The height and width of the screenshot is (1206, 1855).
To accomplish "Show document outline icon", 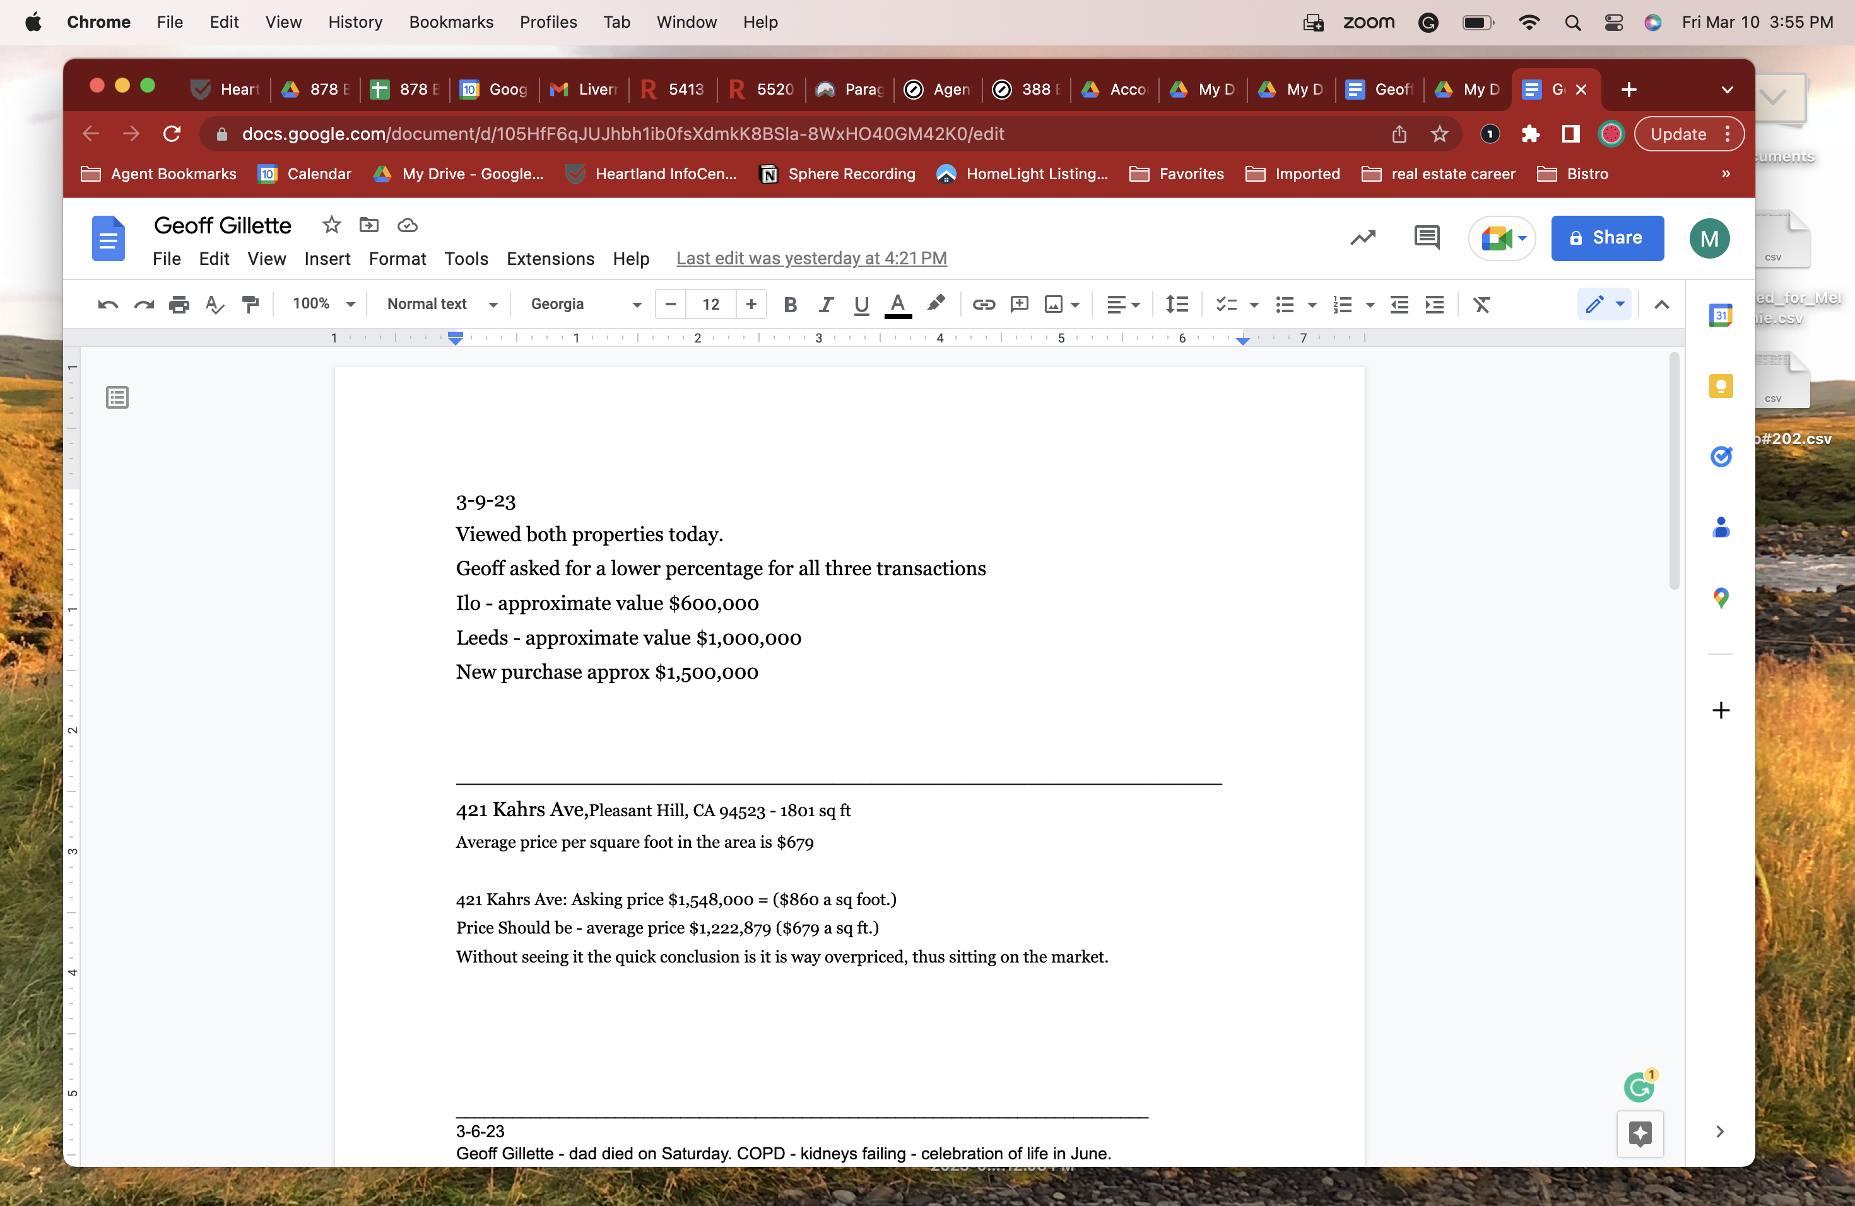I will pyautogui.click(x=117, y=398).
